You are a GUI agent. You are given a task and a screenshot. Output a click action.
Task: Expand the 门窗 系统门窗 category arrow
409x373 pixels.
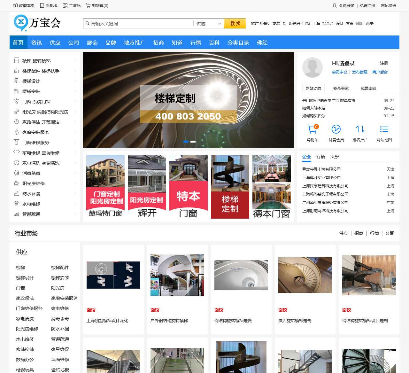pos(75,102)
